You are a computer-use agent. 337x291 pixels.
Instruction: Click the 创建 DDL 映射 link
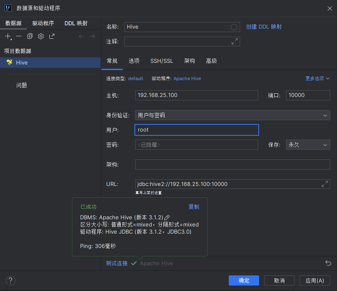(264, 27)
